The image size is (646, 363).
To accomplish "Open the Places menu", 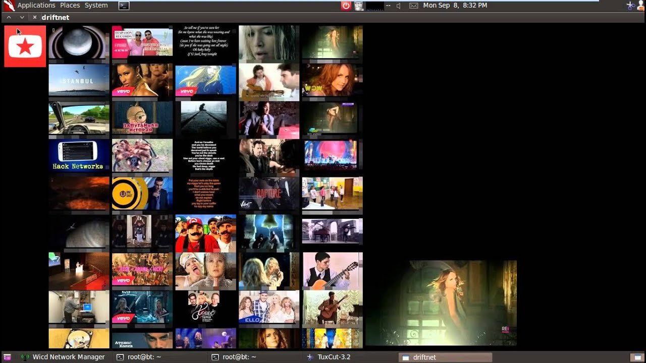I will click(70, 5).
